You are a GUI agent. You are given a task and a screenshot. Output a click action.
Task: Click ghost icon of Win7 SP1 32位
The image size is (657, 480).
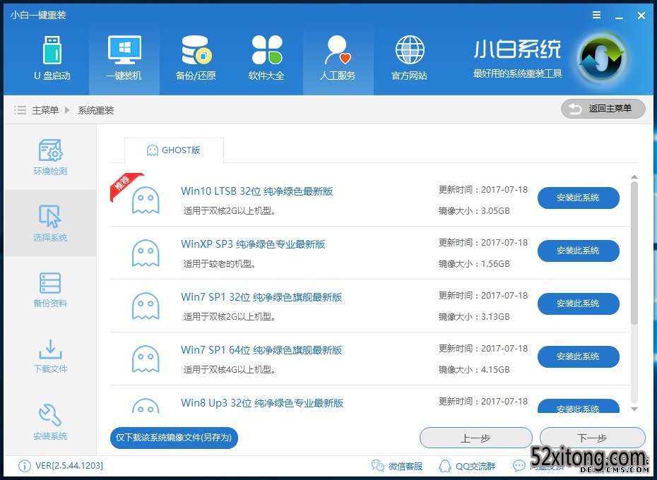tap(146, 306)
